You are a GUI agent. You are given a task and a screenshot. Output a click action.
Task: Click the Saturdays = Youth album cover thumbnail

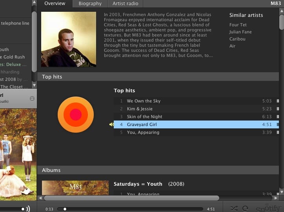75,188
